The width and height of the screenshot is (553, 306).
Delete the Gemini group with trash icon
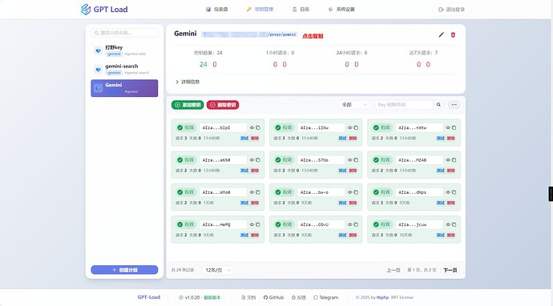453,34
